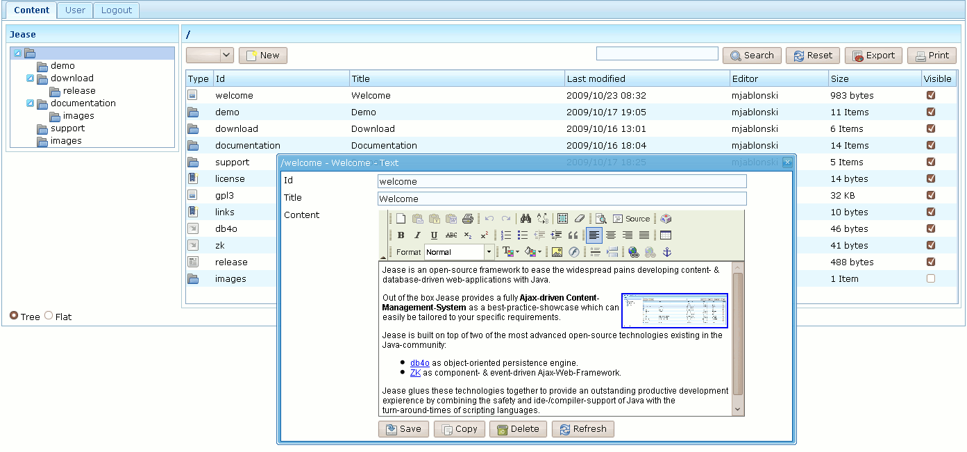967x452 pixels.
Task: Click the Copy button in the dialog
Action: tap(460, 429)
